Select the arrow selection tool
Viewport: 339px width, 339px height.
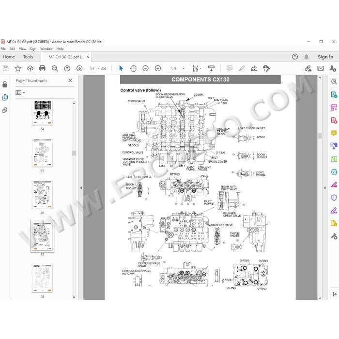point(121,68)
